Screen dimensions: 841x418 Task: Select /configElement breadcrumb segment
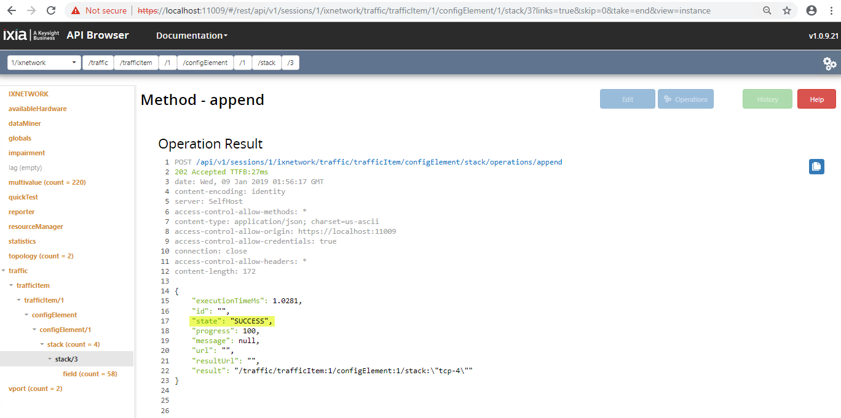(205, 63)
